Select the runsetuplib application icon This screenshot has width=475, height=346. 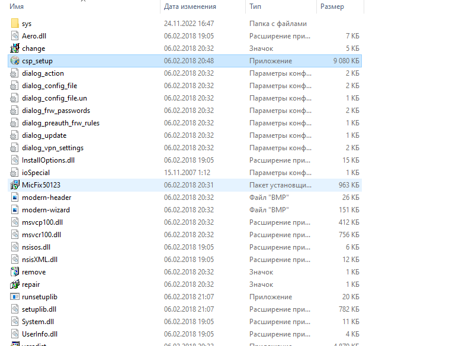15,296
